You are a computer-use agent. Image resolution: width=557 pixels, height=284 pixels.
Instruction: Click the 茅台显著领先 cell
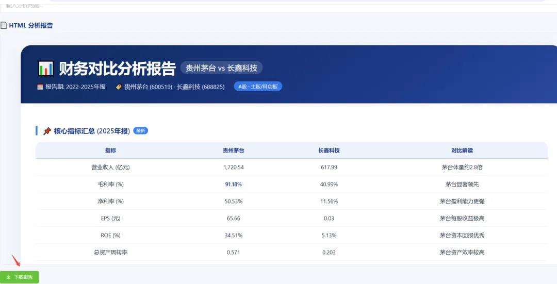(x=462, y=184)
